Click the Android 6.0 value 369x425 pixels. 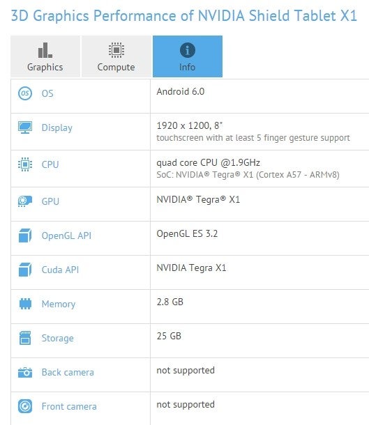coord(181,91)
